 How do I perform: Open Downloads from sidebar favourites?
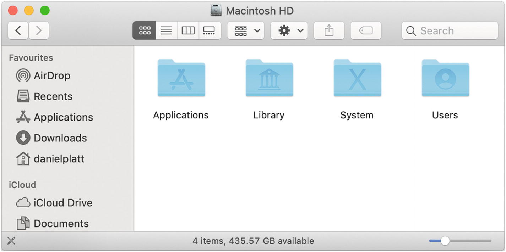coord(60,138)
